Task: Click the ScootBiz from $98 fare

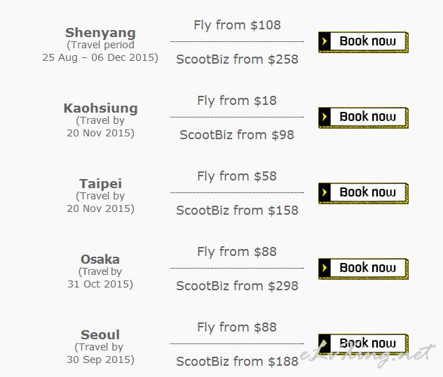Action: (237, 135)
